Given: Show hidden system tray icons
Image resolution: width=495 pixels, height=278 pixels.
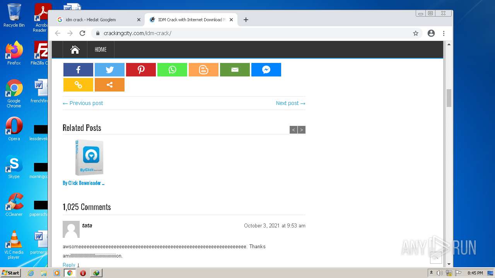Looking at the screenshot, I should [431, 273].
